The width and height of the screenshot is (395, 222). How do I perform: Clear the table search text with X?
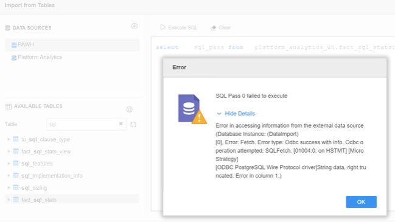[x=121, y=123]
